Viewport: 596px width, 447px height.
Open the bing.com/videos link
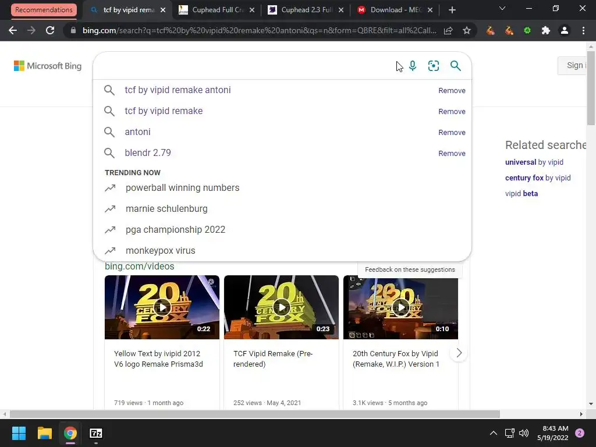140,267
